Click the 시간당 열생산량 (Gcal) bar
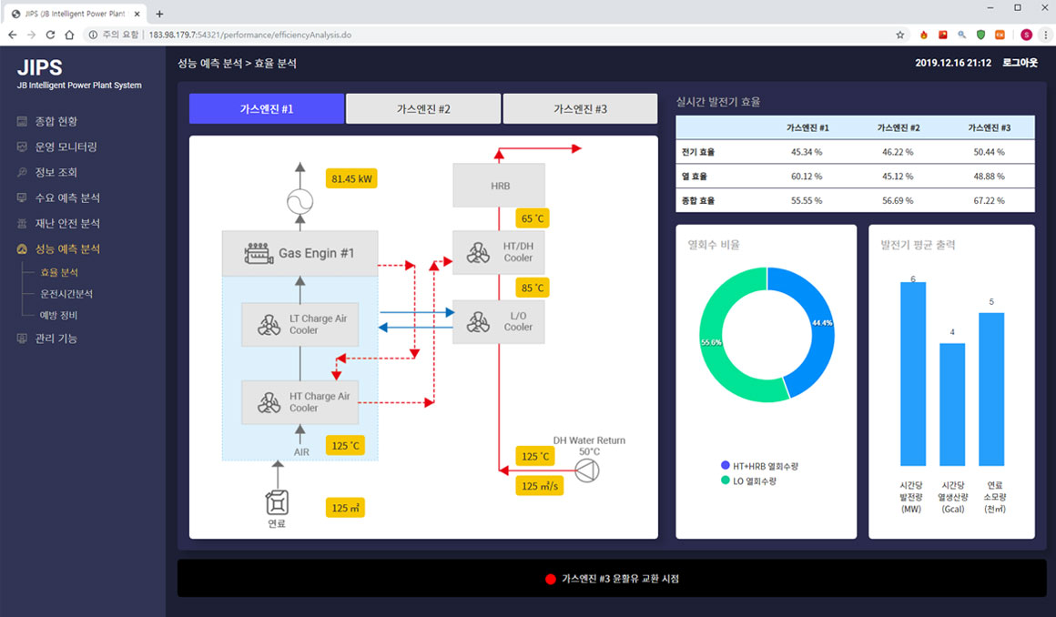The image size is (1056, 617). point(952,405)
